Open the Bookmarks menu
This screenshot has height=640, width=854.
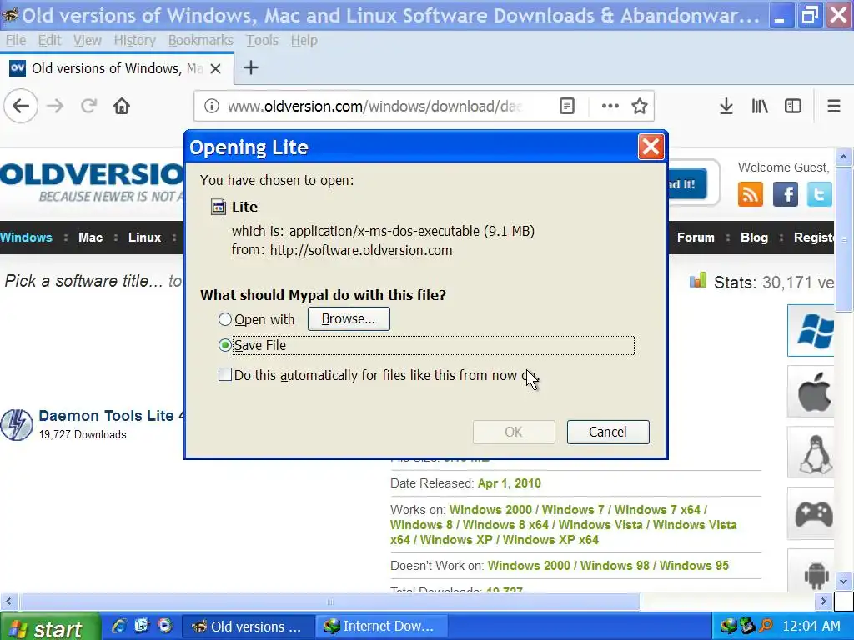(x=200, y=40)
